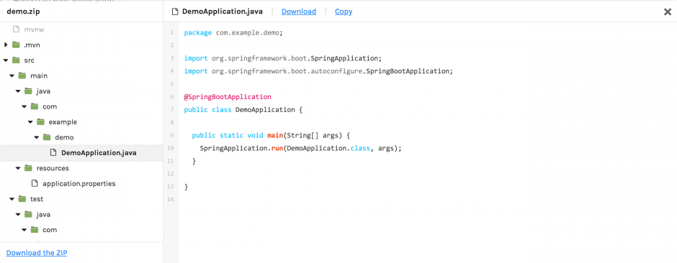Click the resources folder icon
Screen dimensions: 677x263
(x=29, y=168)
